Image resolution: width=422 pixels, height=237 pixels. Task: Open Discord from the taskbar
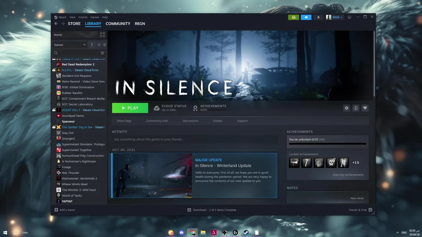coord(181,232)
